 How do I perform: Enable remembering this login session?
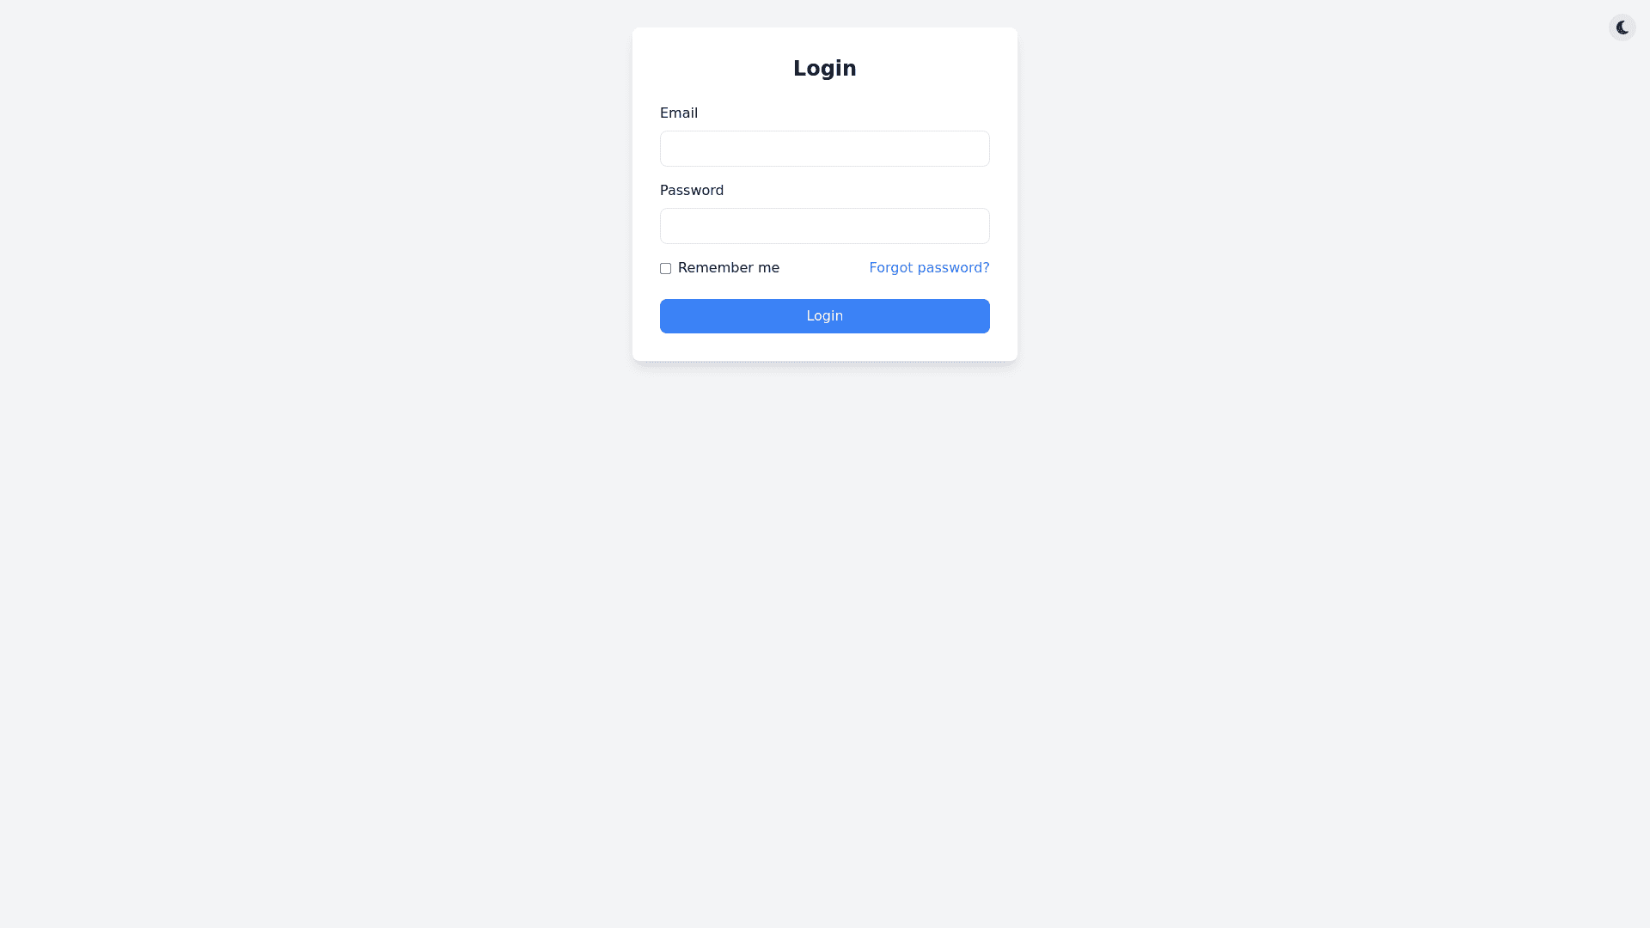665,268
